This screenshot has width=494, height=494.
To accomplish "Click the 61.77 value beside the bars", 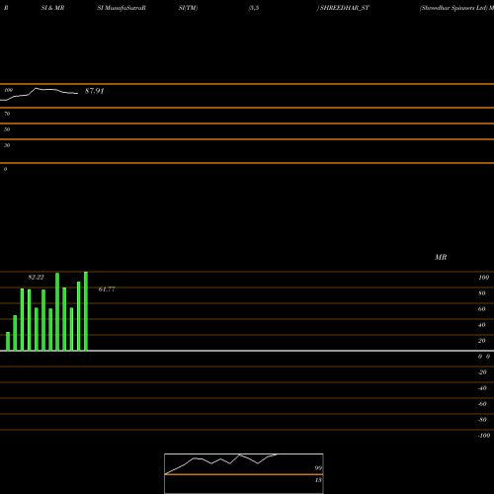I will 107,289.
